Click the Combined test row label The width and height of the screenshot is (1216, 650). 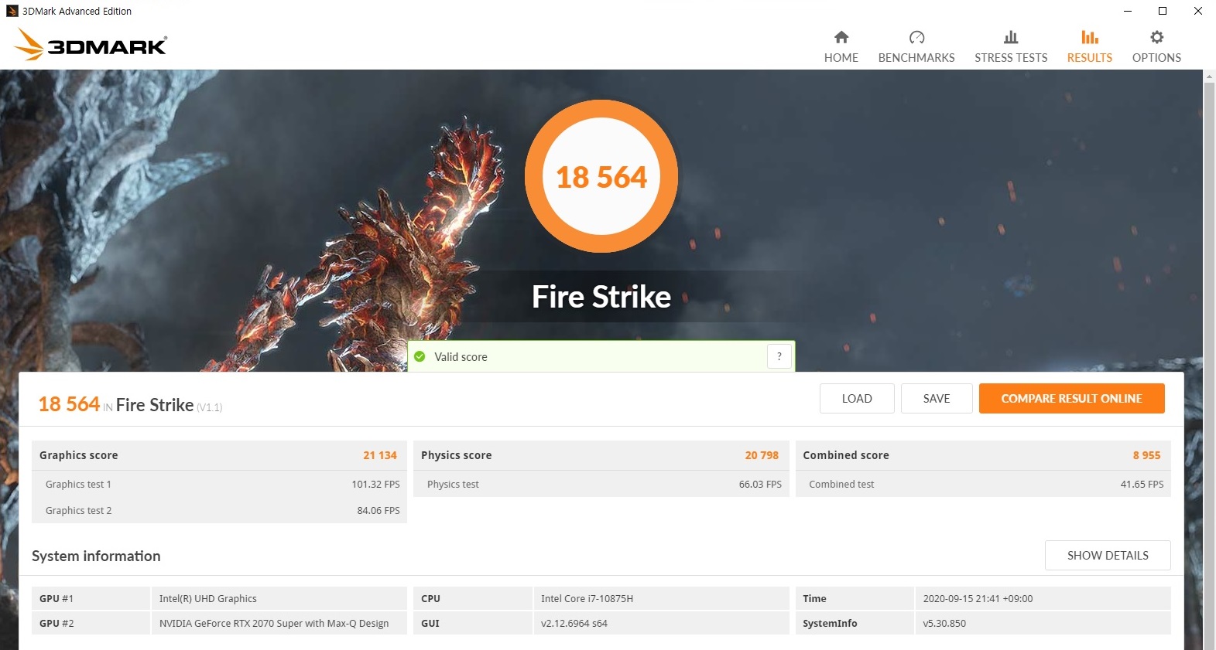coord(841,485)
